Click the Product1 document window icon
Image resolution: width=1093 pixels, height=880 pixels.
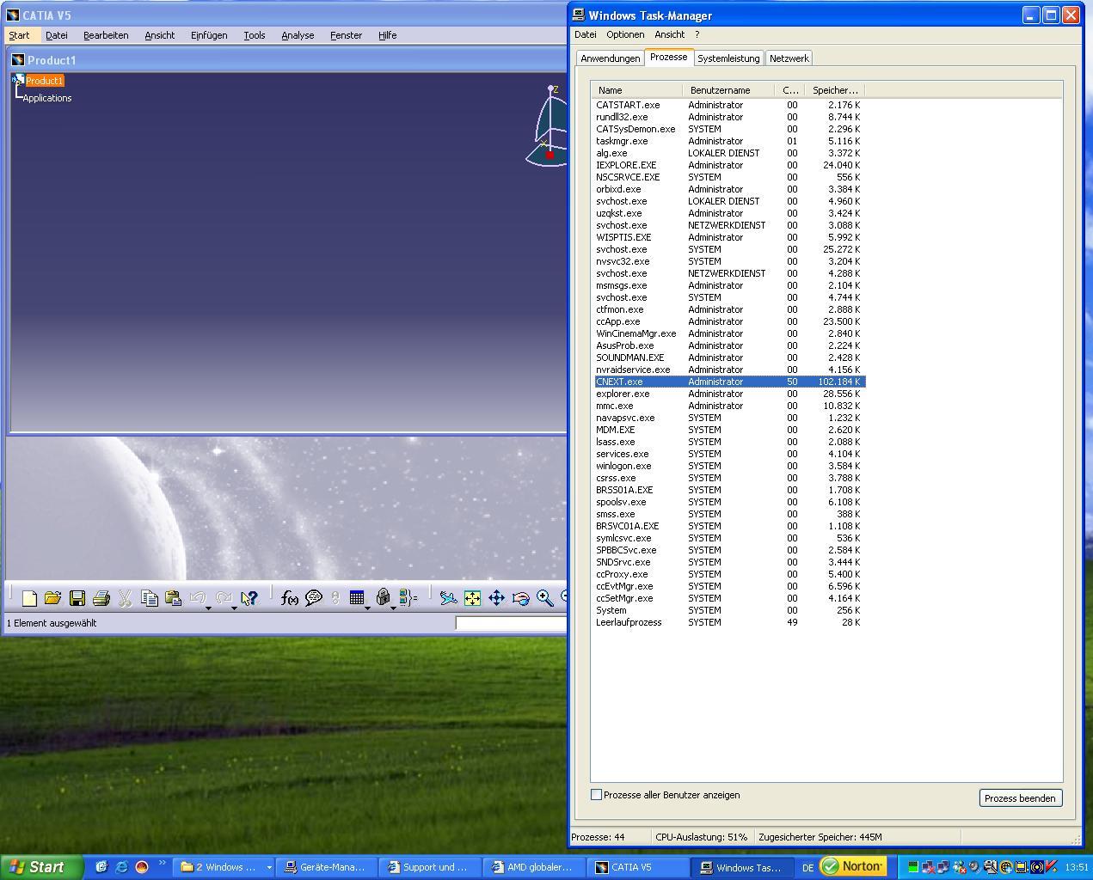pyautogui.click(x=17, y=60)
